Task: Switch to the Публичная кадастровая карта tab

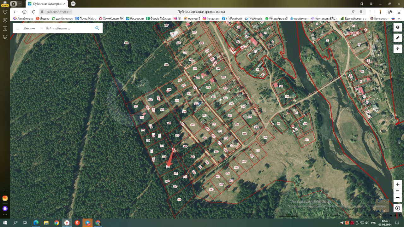Action: 47,4
